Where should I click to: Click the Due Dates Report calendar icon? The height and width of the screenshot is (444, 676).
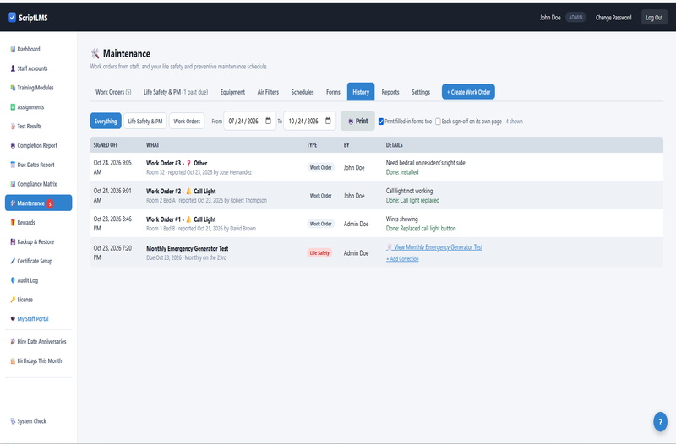[x=13, y=165]
